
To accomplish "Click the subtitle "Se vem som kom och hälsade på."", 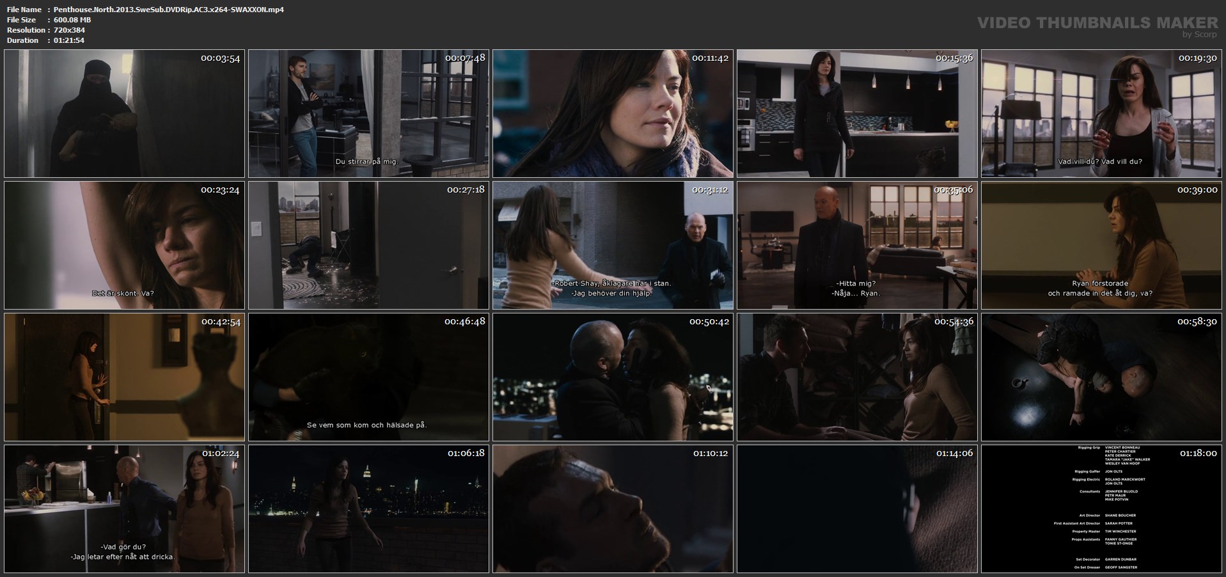I will click(x=366, y=425).
